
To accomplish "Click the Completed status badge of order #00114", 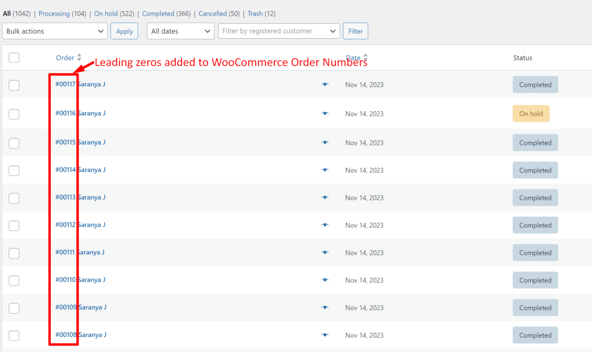I will coord(535,170).
